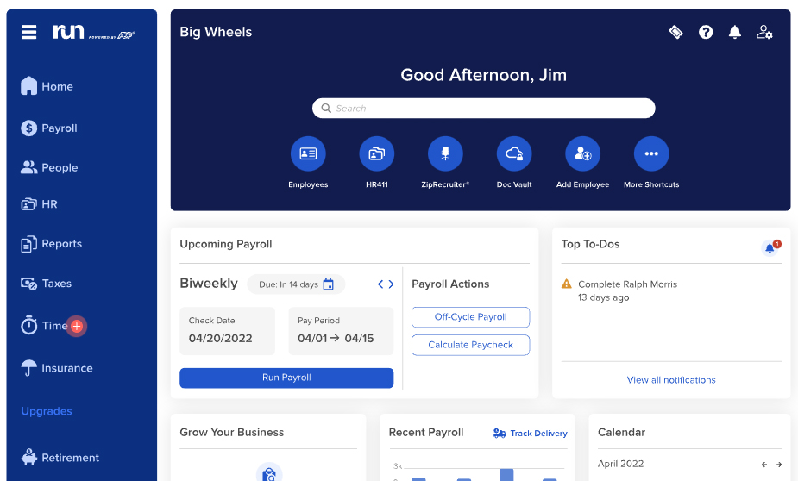Go to next payroll with right chevron

tap(391, 284)
